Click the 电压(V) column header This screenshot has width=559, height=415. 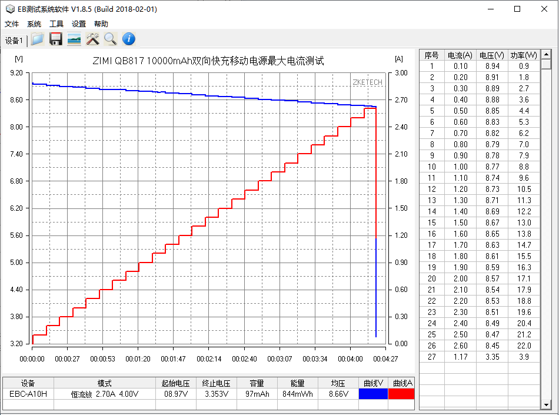pos(492,55)
